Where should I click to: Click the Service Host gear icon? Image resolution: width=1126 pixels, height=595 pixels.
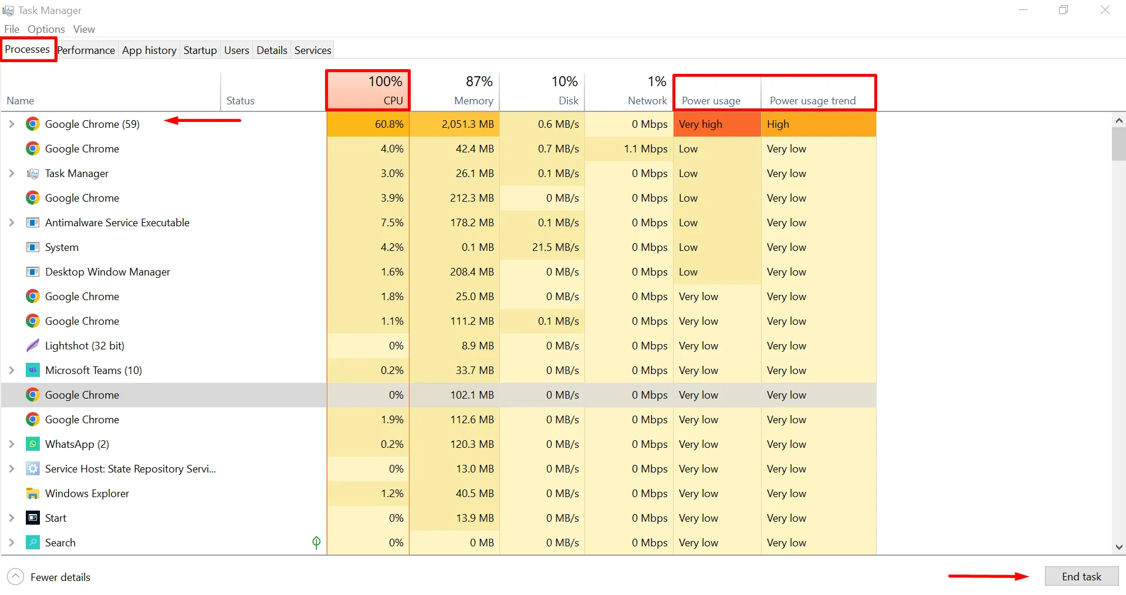33,469
